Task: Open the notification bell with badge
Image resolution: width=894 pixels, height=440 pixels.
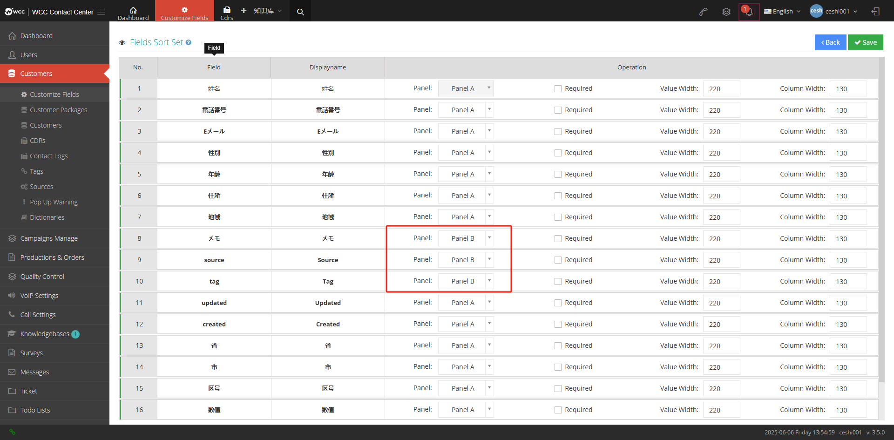Action: click(x=749, y=12)
